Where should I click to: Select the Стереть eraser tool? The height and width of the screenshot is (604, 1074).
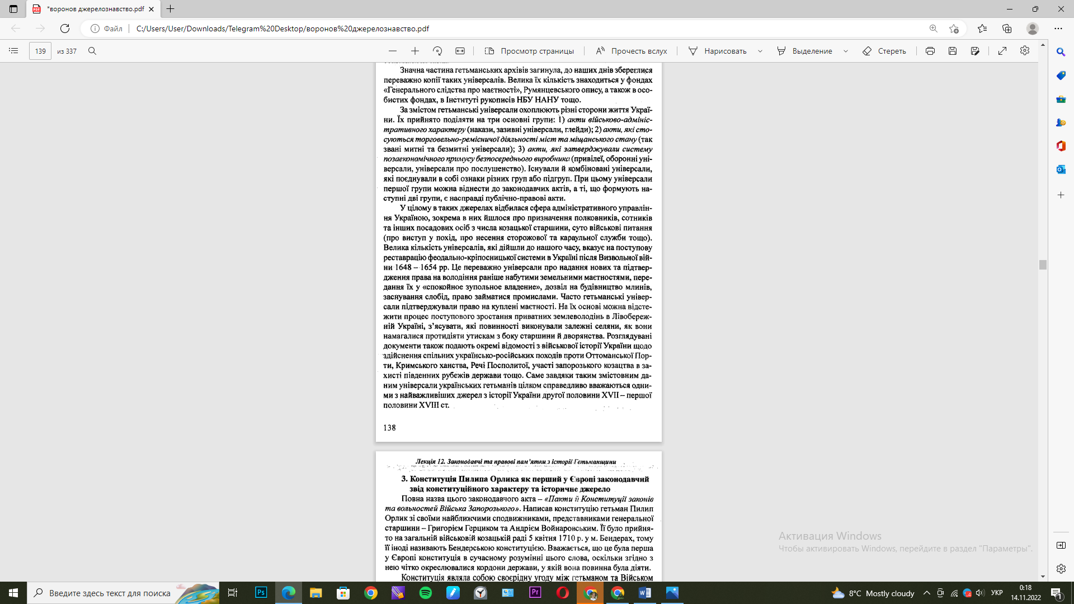[884, 51]
